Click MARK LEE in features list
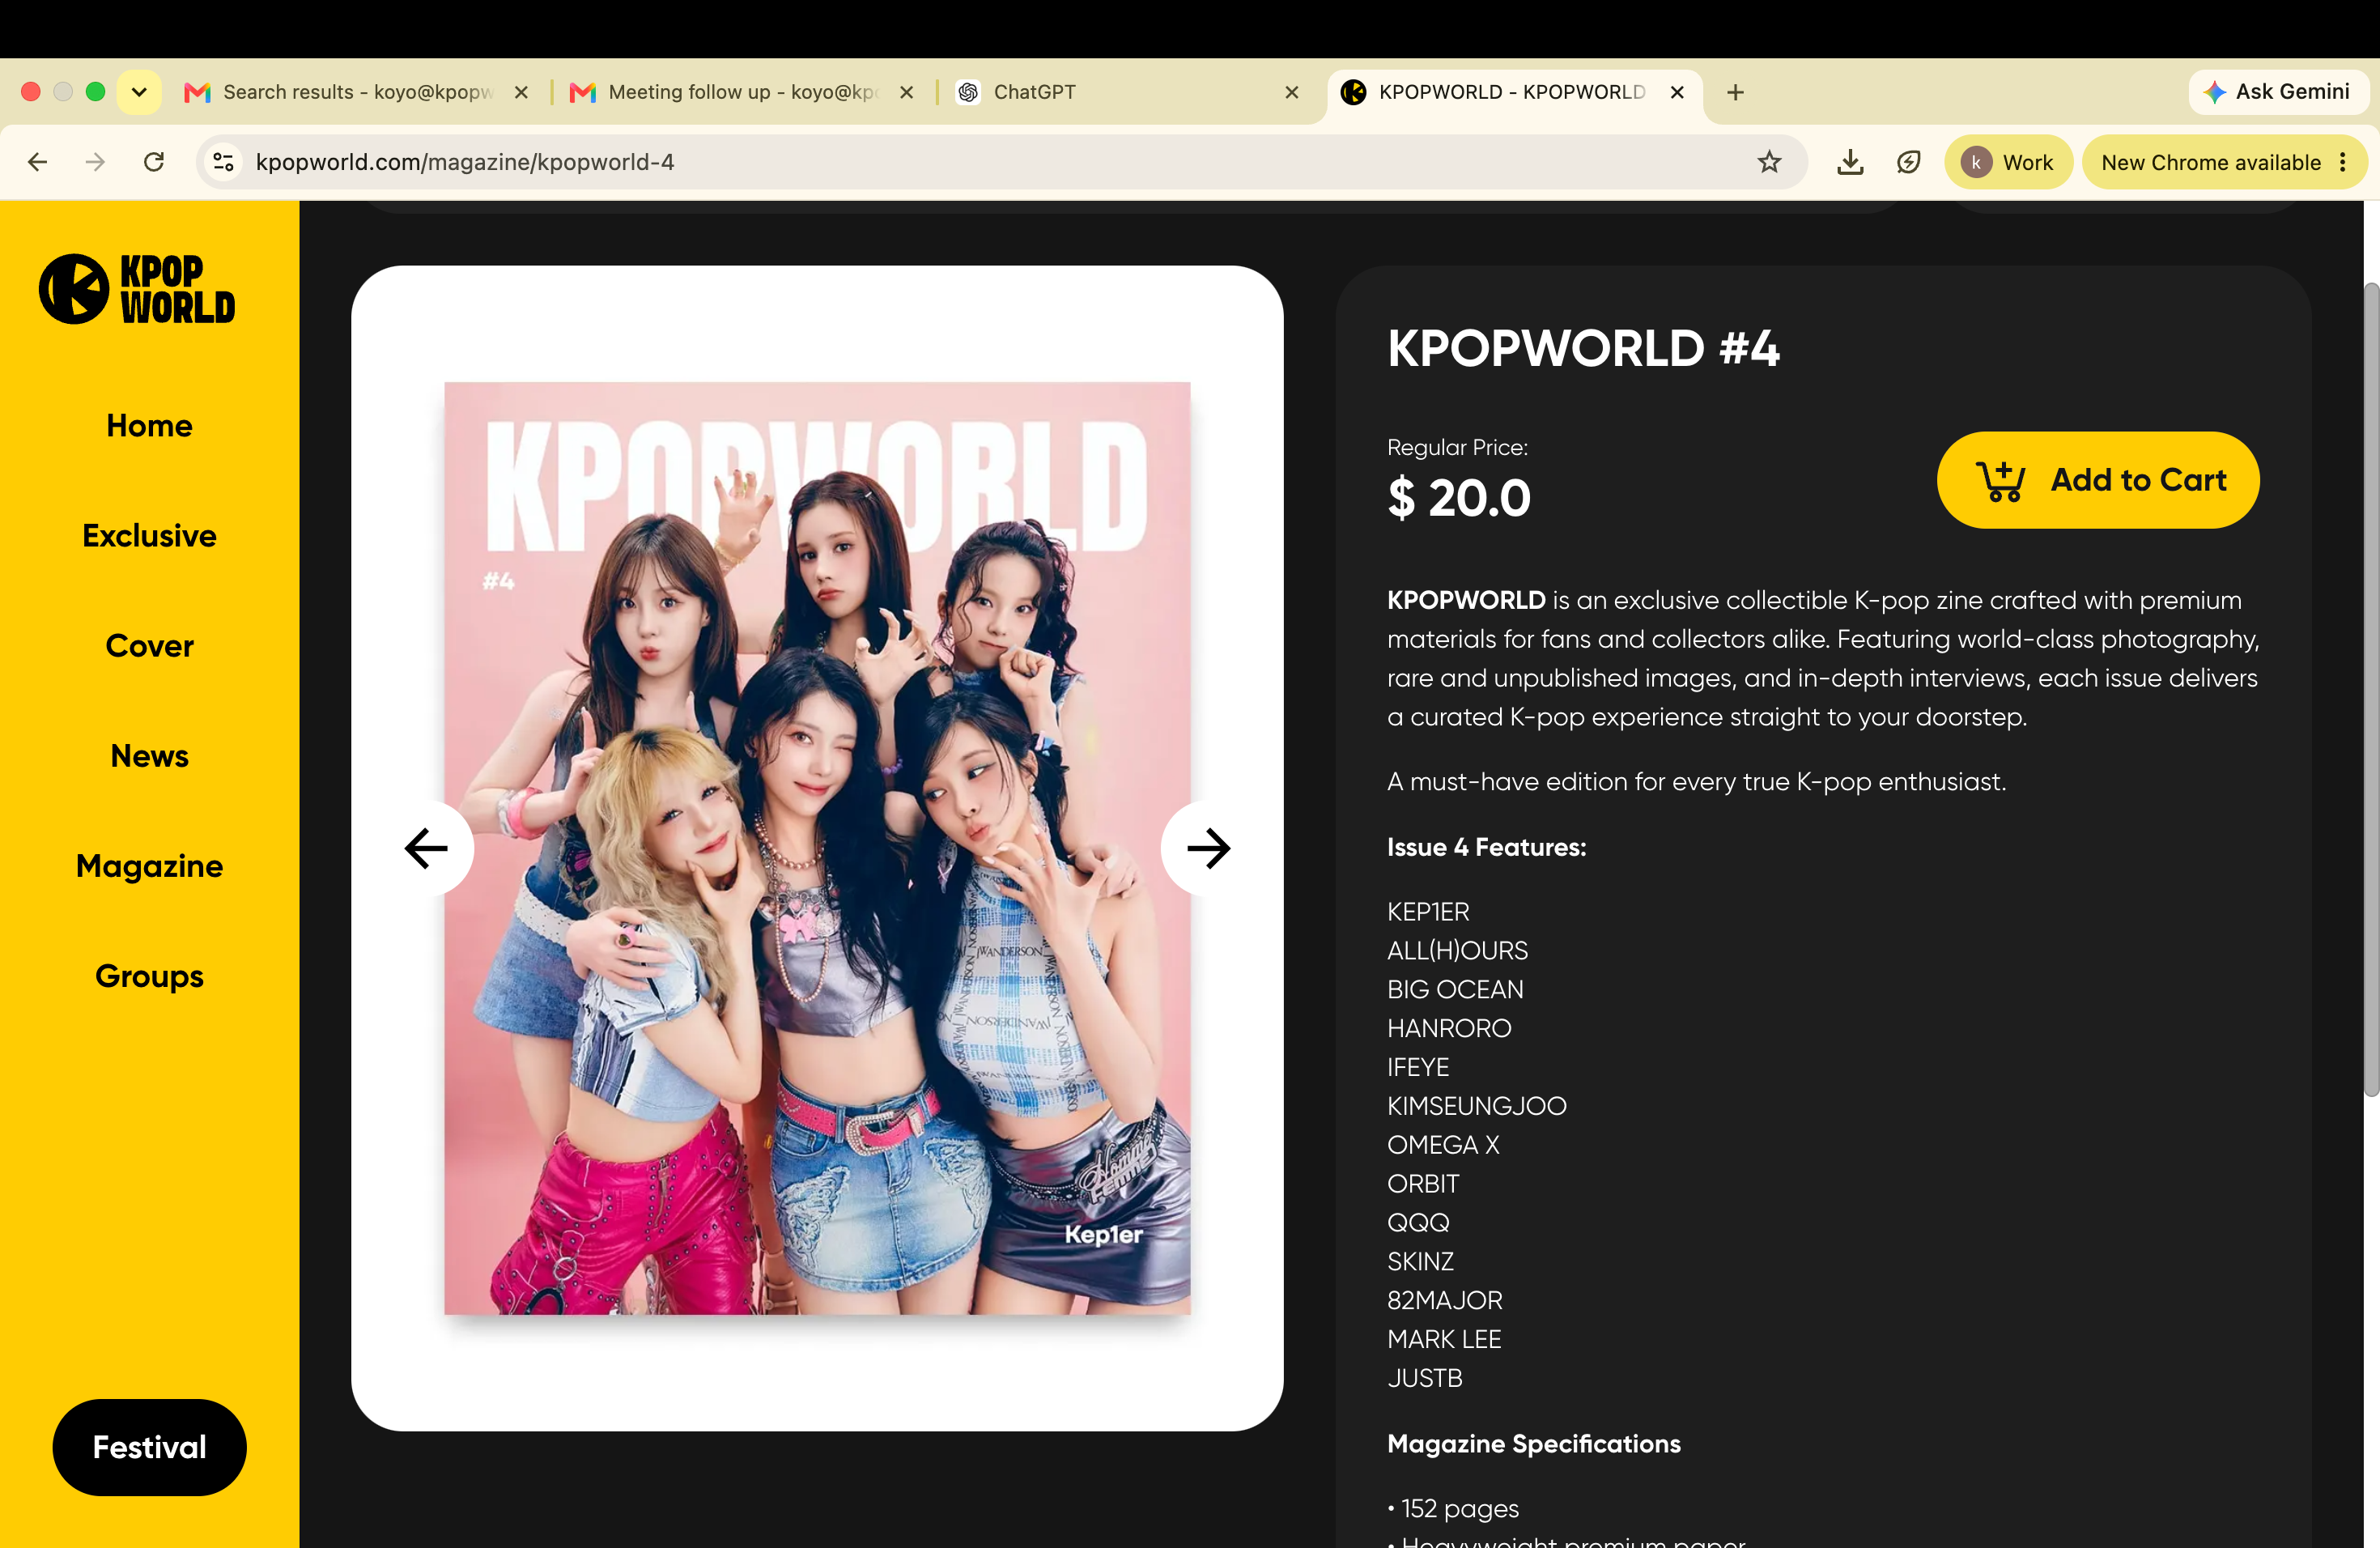 click(x=1444, y=1339)
